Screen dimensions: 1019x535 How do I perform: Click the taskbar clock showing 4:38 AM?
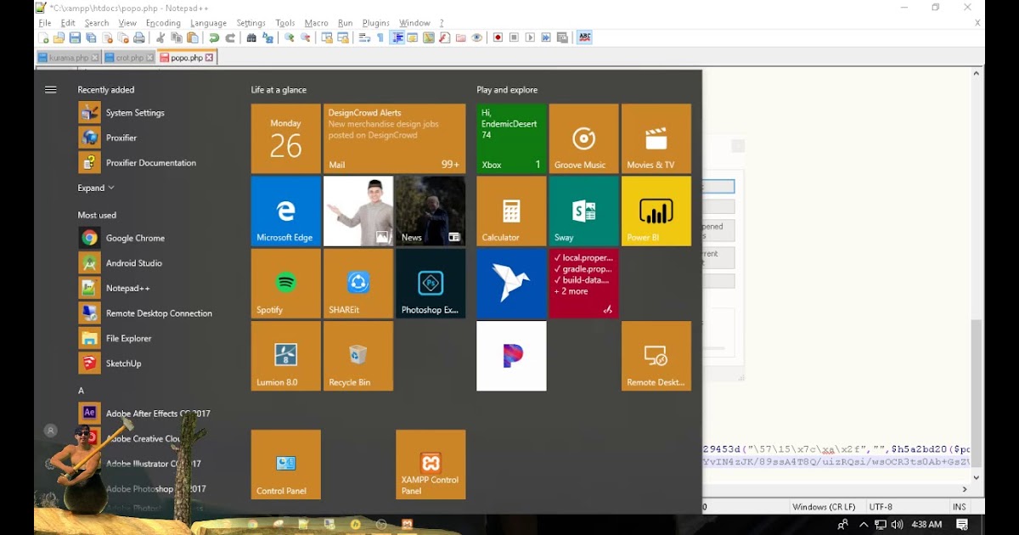click(x=926, y=525)
